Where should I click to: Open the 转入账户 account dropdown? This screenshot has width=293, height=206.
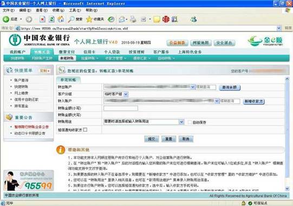click(217, 101)
